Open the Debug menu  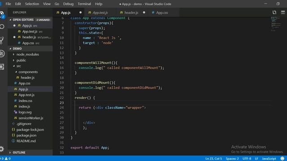[68, 4]
